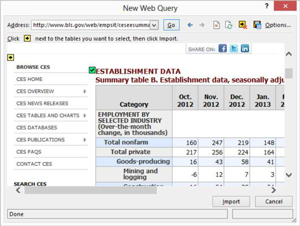Share on LinkedIn icon
The image size is (300, 226).
(x=245, y=48)
